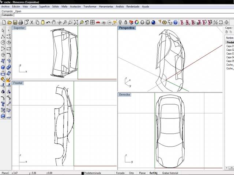Click the red car icon in the toolbar

click(x=98, y=22)
